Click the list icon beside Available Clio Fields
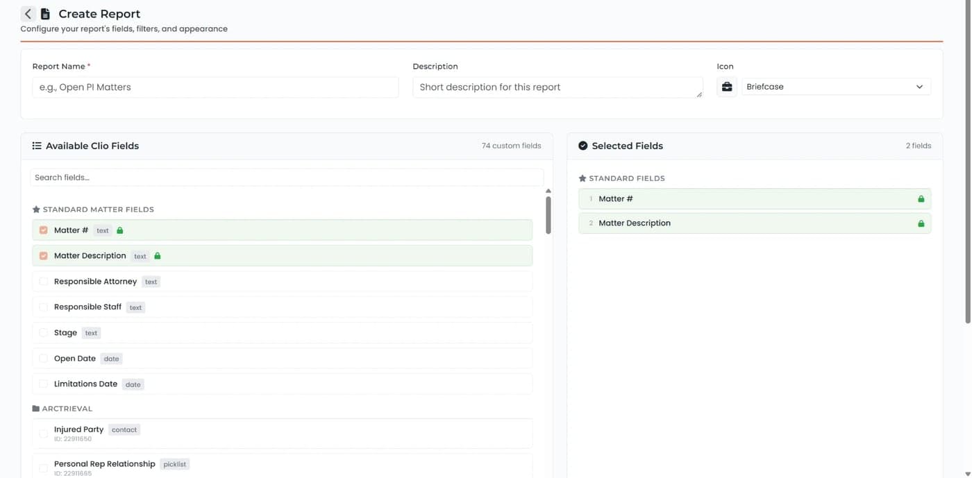The height and width of the screenshot is (478, 972). (x=37, y=146)
